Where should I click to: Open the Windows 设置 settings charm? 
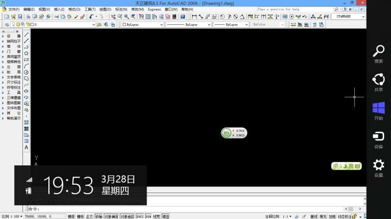pos(378,168)
